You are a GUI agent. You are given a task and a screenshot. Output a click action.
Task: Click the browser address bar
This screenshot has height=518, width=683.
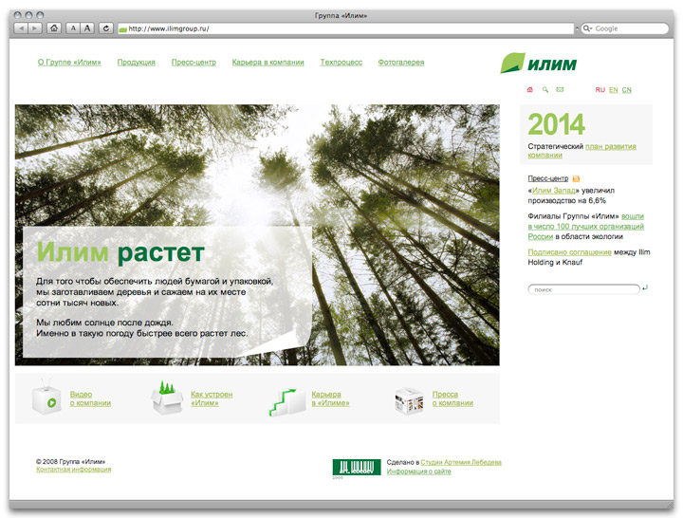[x=346, y=28]
